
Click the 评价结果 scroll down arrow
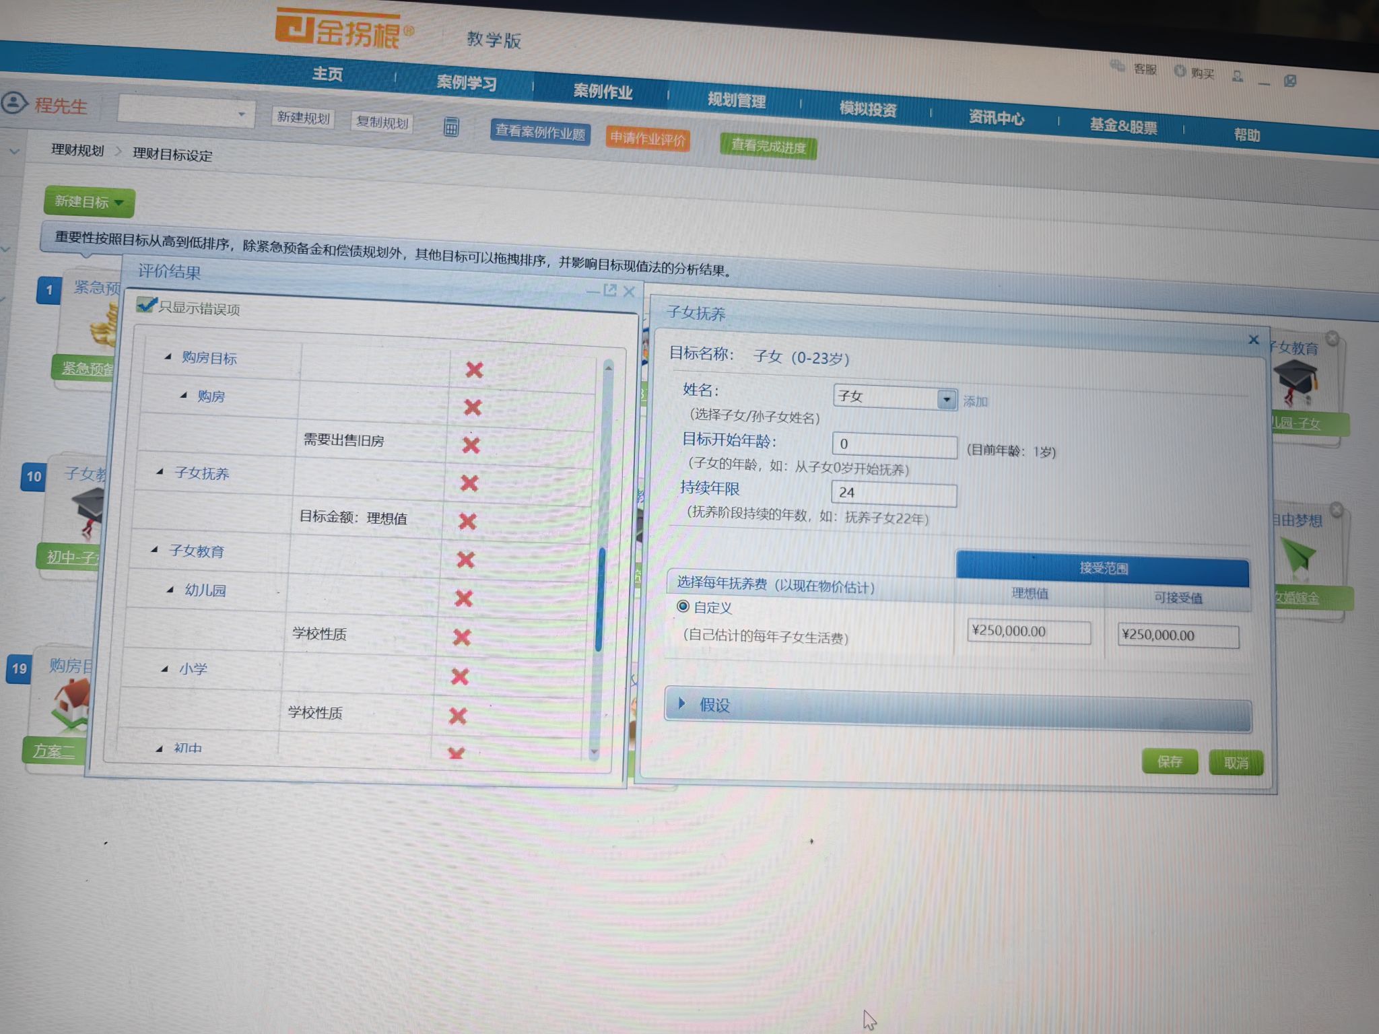tap(594, 752)
